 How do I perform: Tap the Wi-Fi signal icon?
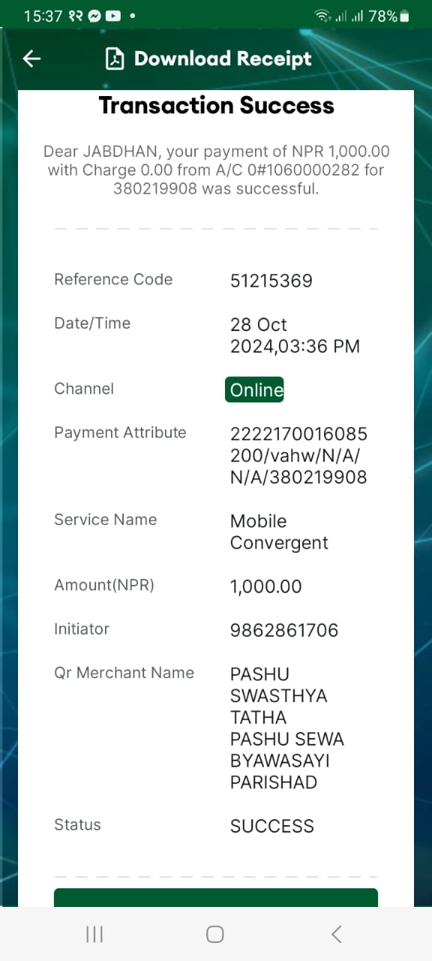tap(323, 16)
